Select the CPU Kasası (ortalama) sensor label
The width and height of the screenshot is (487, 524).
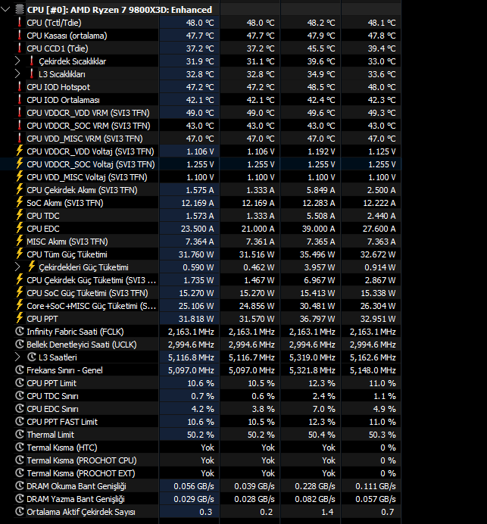[67, 36]
